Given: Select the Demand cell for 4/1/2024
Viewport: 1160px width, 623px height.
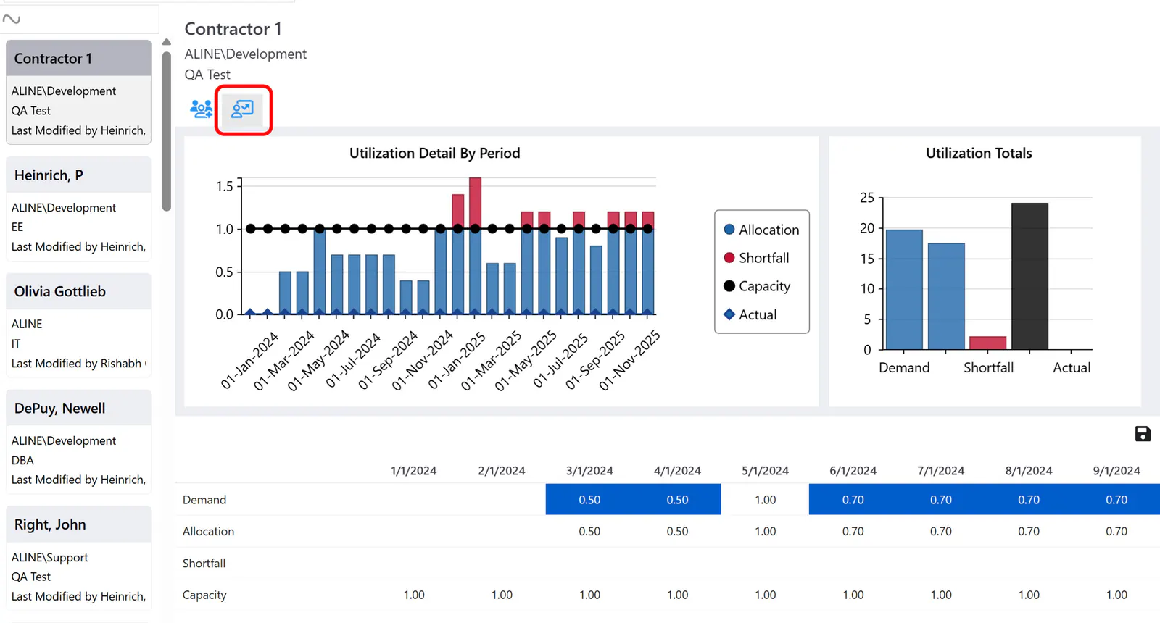Looking at the screenshot, I should click(x=677, y=499).
